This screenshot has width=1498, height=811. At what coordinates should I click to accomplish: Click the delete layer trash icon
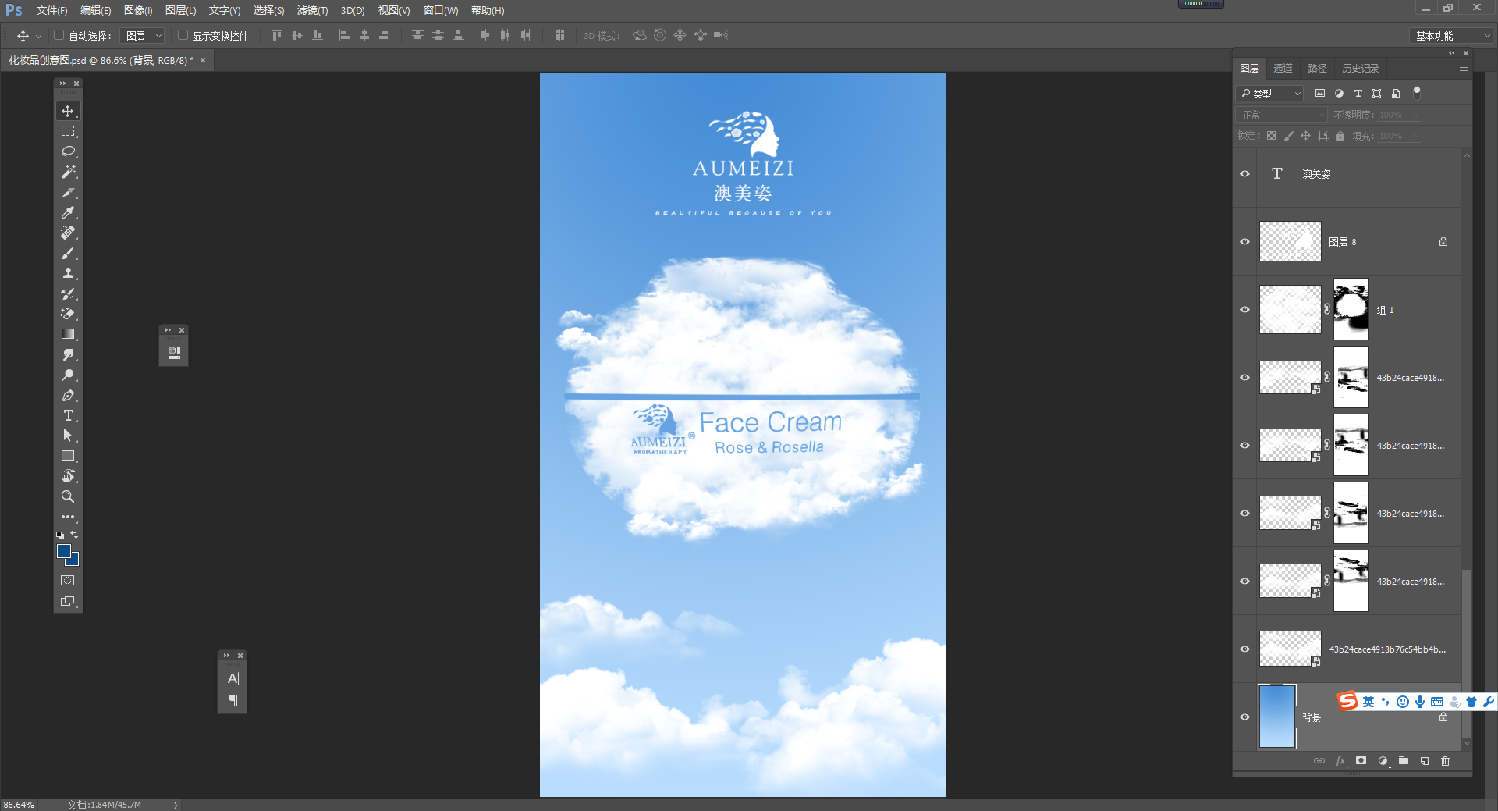pos(1445,761)
